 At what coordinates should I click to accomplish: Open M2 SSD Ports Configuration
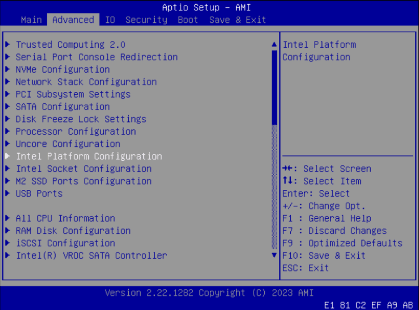point(84,181)
